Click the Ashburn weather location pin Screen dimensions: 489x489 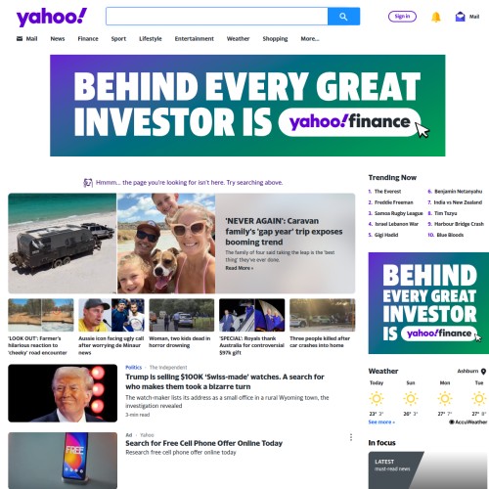pos(483,371)
